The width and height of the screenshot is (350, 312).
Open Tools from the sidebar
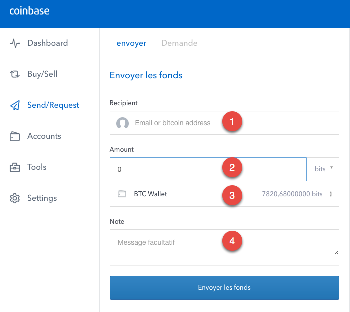coord(37,167)
